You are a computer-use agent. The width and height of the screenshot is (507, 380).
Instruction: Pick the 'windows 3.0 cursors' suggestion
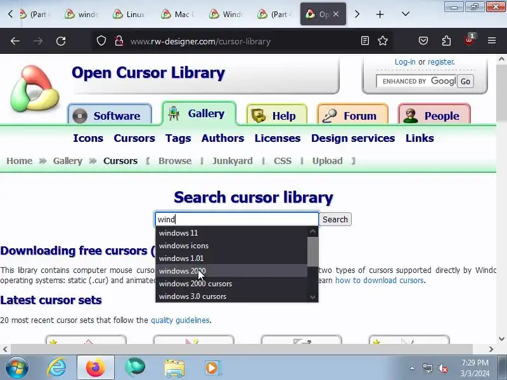tap(231, 296)
